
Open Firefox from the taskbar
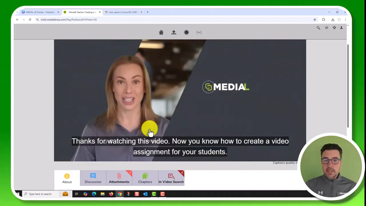[x=111, y=194]
